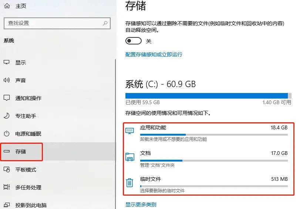The image size is (303, 209).
Task: Click the 17.0 GB size value
Action: [x=279, y=153]
